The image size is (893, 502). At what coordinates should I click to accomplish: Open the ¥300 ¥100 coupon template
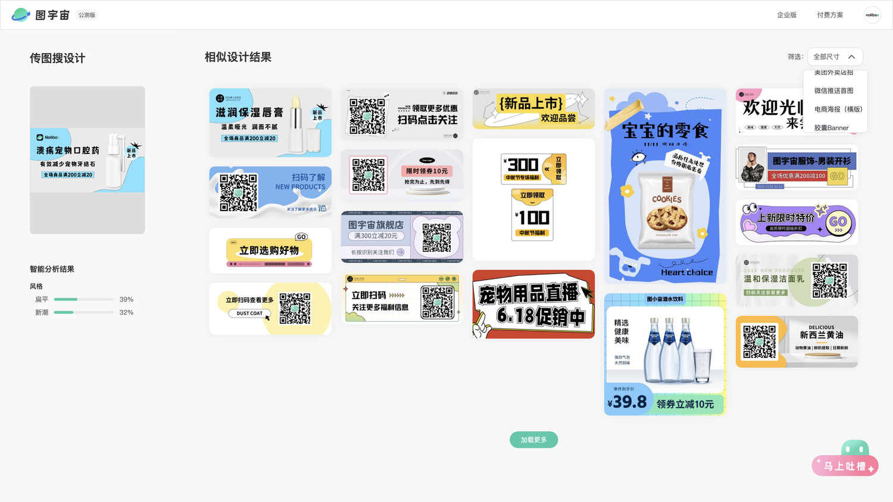pyautogui.click(x=533, y=199)
